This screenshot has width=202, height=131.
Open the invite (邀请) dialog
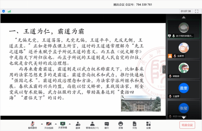point(78,125)
